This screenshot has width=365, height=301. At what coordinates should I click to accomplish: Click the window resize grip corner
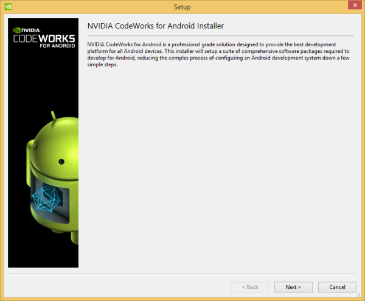pyautogui.click(x=358, y=295)
